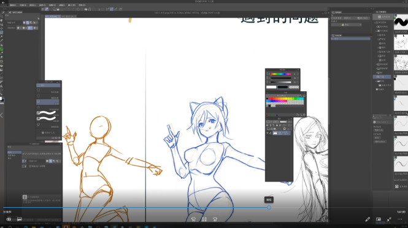Open the first menu in the menu bar
The width and height of the screenshot is (408, 228).
click(x=13, y=5)
